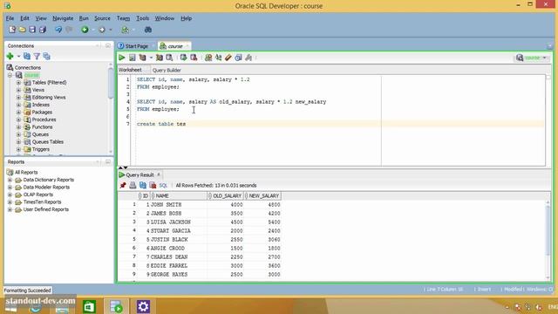This screenshot has height=314, width=558.
Task: Click the Open folder icon in the main toolbar
Action: pos(23,30)
